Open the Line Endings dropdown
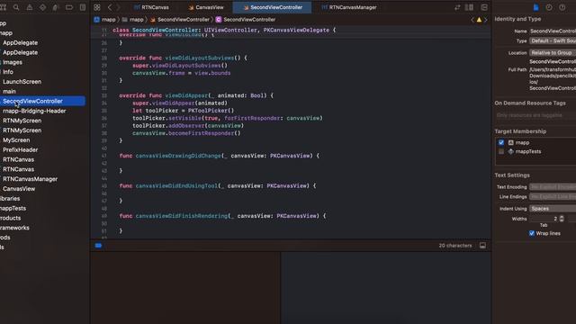576x324 pixels. pyautogui.click(x=553, y=197)
